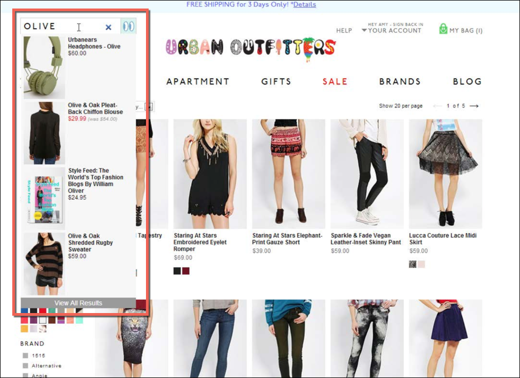Open Sparkle & Fade Vegan Leather-Inset Skinny Pant

[365, 239]
